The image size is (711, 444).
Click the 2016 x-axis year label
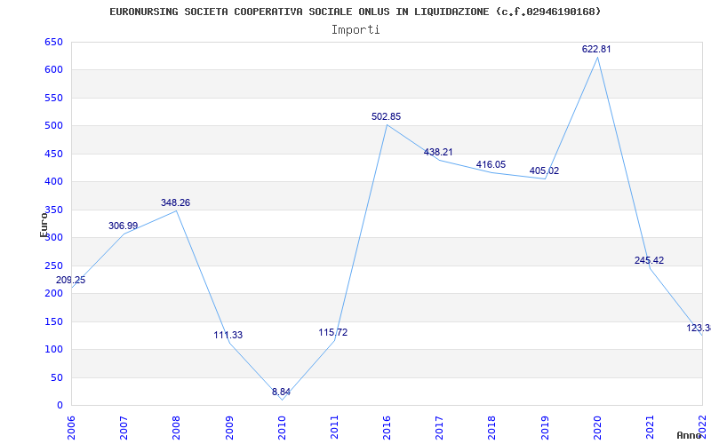(387, 426)
